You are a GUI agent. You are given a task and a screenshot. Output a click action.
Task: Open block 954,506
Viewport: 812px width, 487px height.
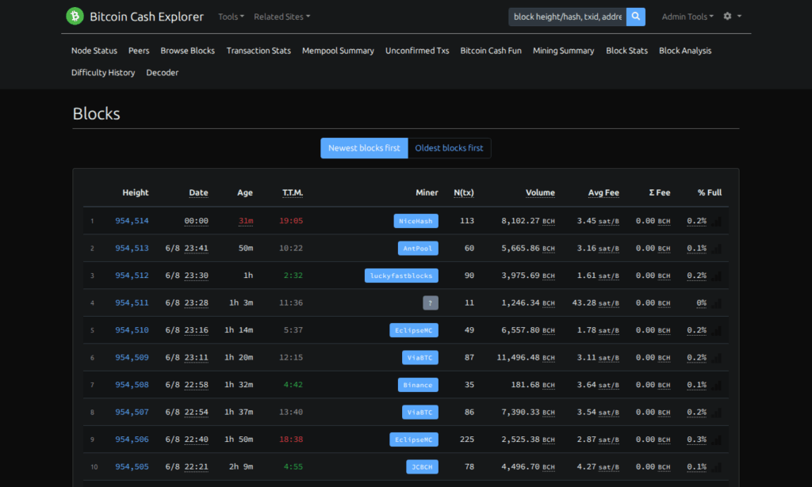[132, 439]
